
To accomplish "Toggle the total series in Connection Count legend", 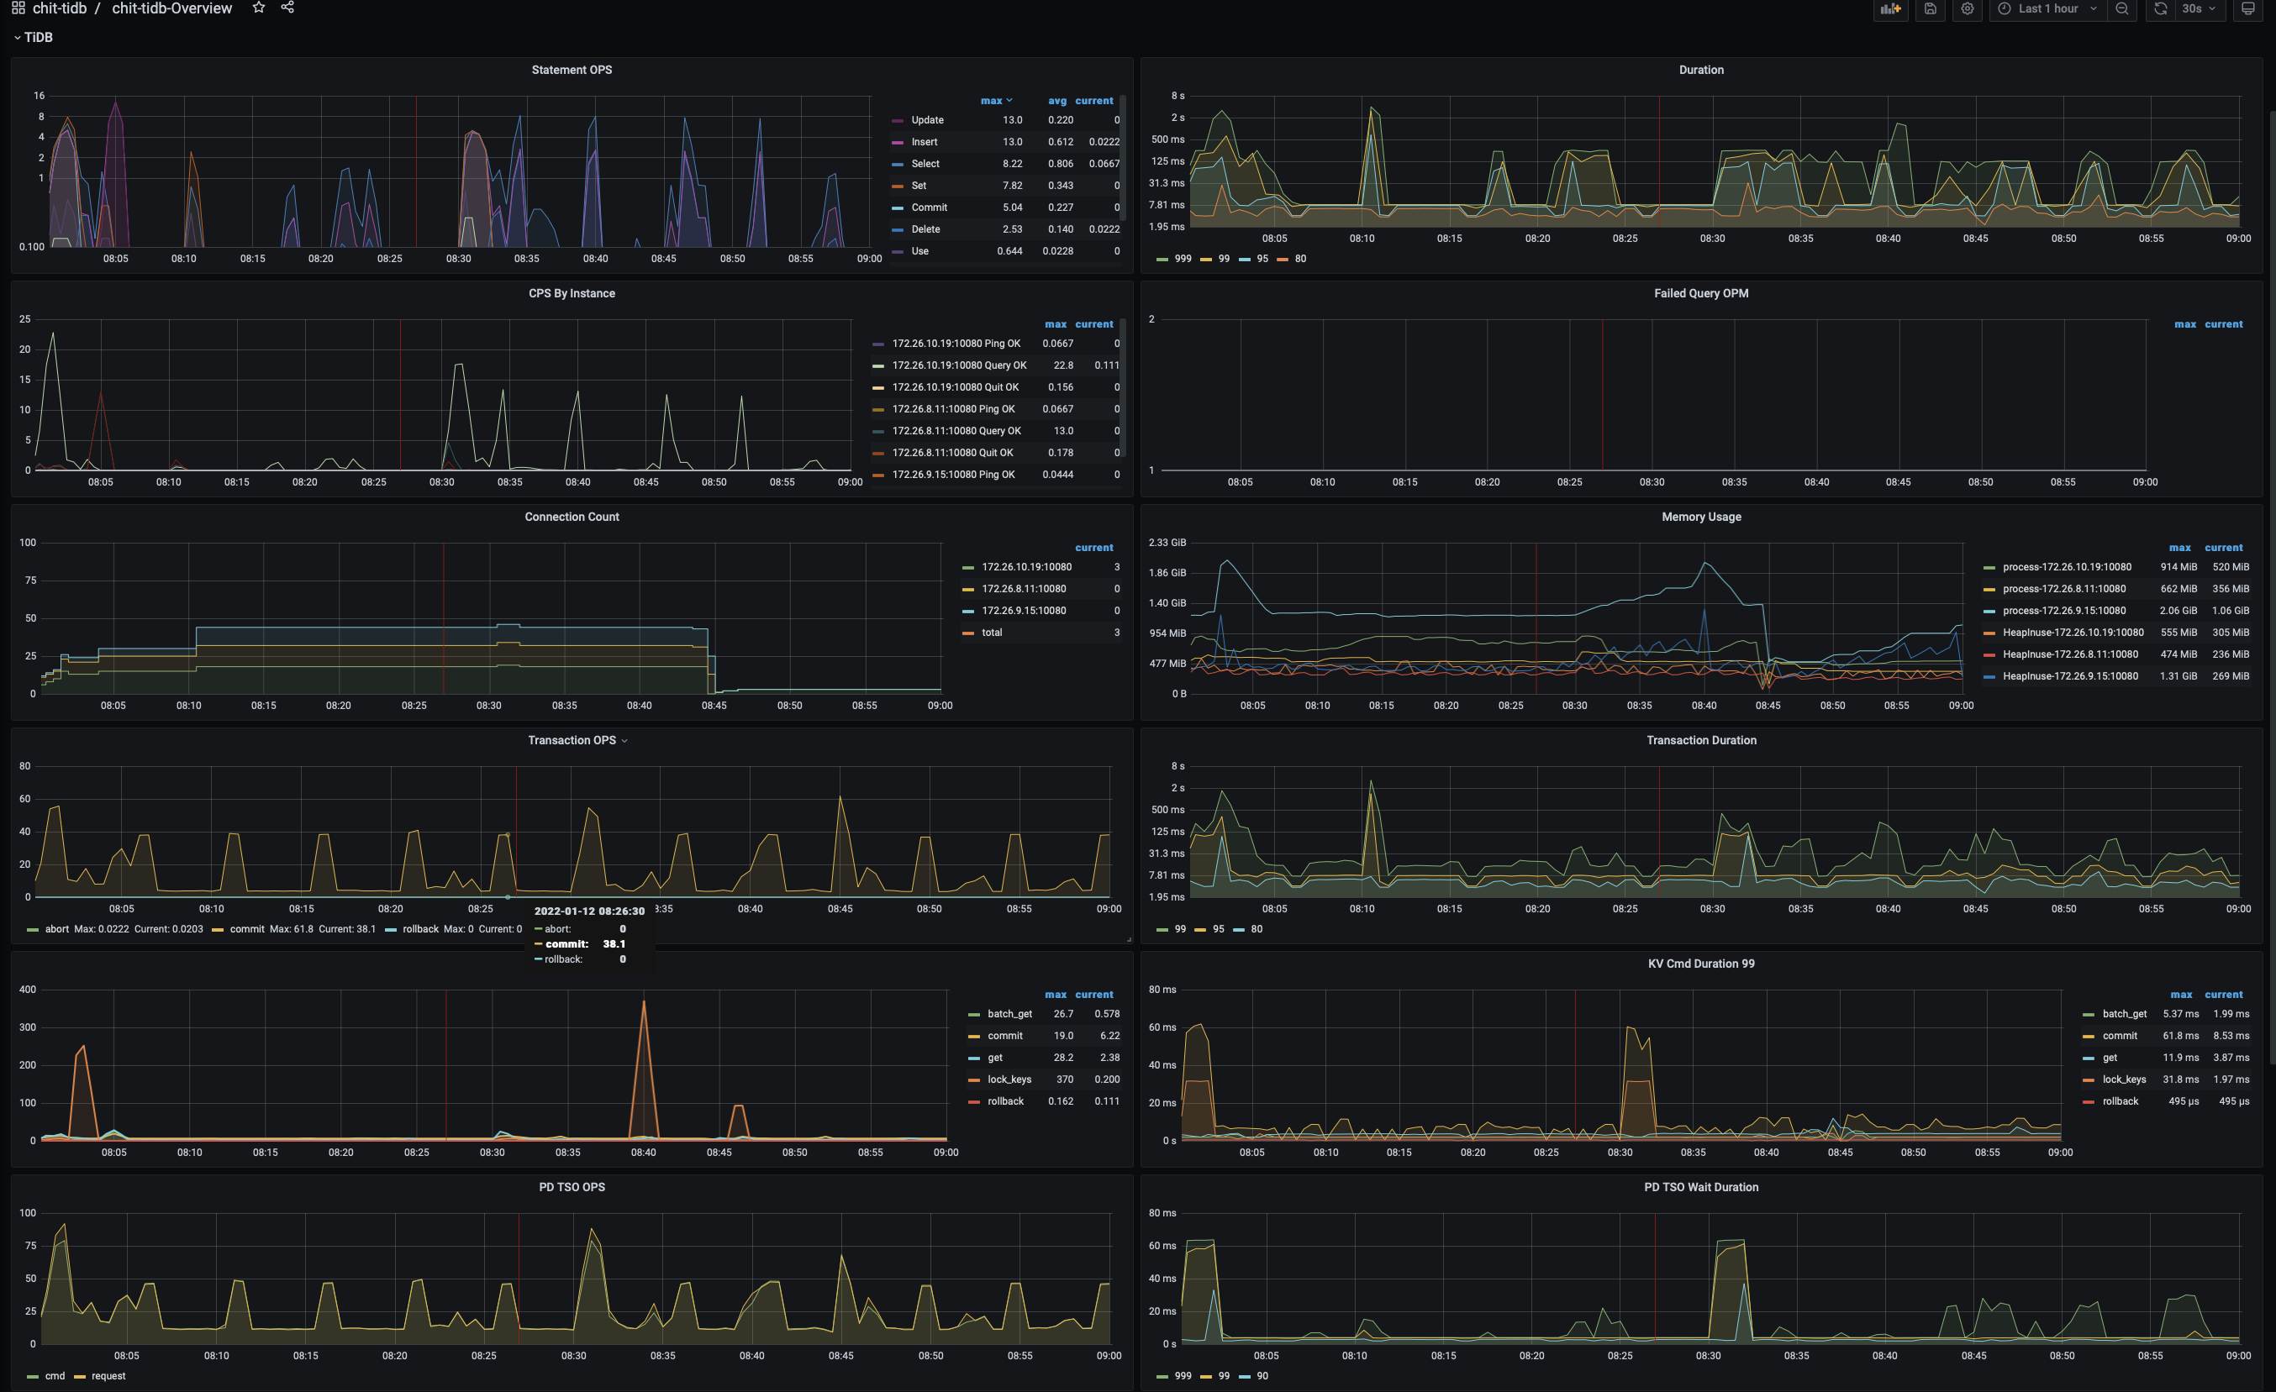I will click(991, 633).
